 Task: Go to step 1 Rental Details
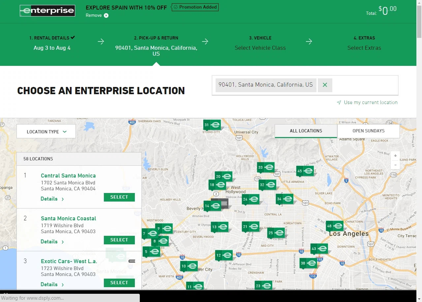[x=52, y=43]
